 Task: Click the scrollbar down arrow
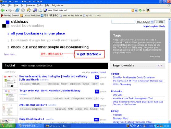170,122
